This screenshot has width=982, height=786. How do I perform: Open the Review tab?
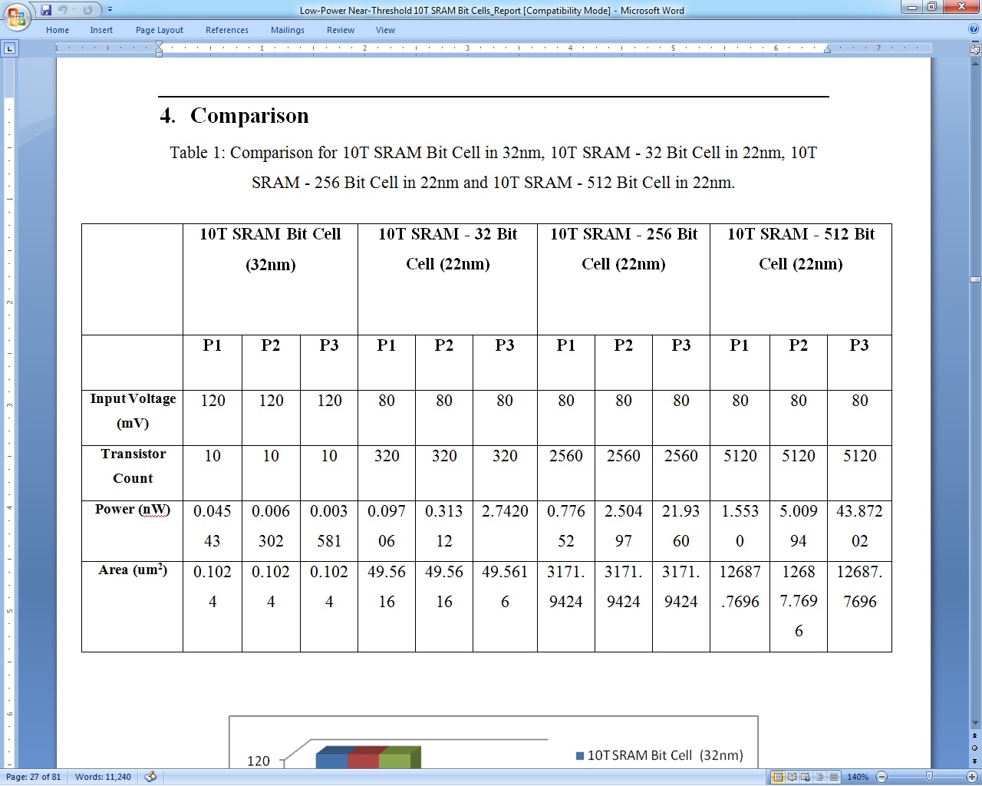[x=341, y=30]
